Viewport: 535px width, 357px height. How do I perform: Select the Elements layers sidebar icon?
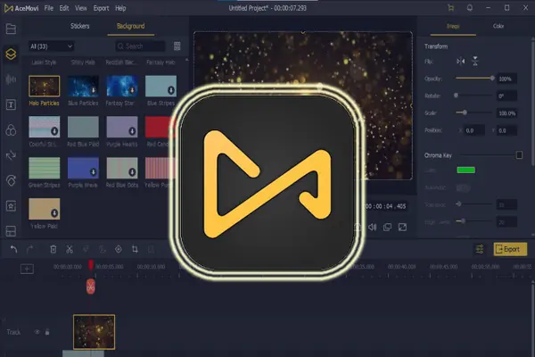pyautogui.click(x=11, y=54)
